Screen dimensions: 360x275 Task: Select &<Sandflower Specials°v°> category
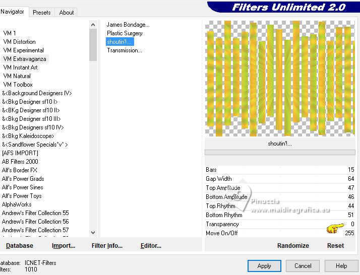click(35, 145)
